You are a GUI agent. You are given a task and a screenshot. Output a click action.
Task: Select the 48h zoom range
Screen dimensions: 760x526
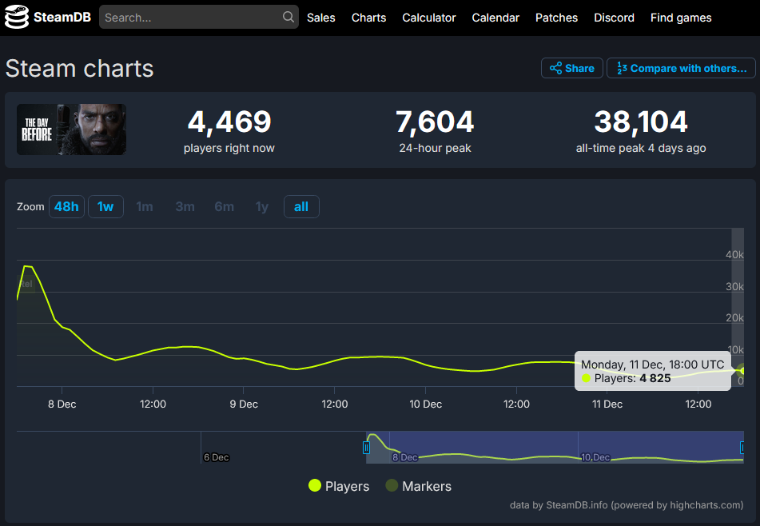click(66, 206)
